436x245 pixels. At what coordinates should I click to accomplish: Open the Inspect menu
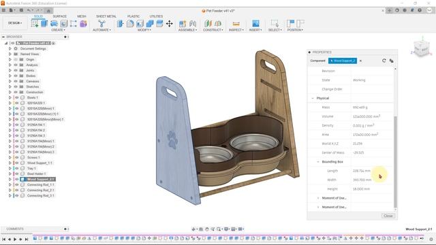coord(236,30)
